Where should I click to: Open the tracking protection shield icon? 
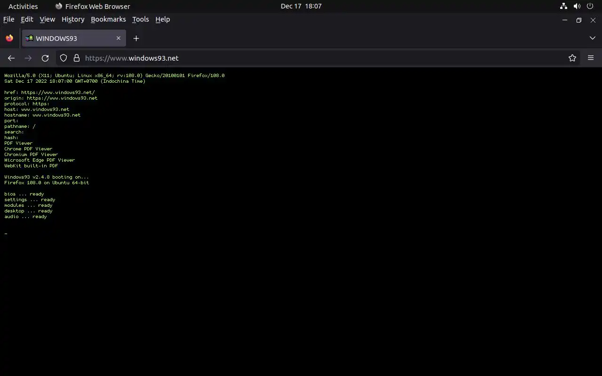click(x=63, y=58)
